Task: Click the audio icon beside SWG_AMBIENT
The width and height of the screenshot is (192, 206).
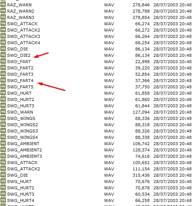Action: coord(3,143)
